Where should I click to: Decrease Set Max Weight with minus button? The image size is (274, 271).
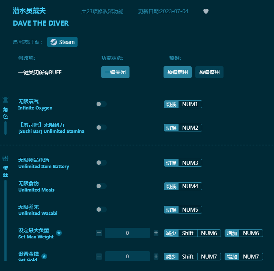pos(99,233)
